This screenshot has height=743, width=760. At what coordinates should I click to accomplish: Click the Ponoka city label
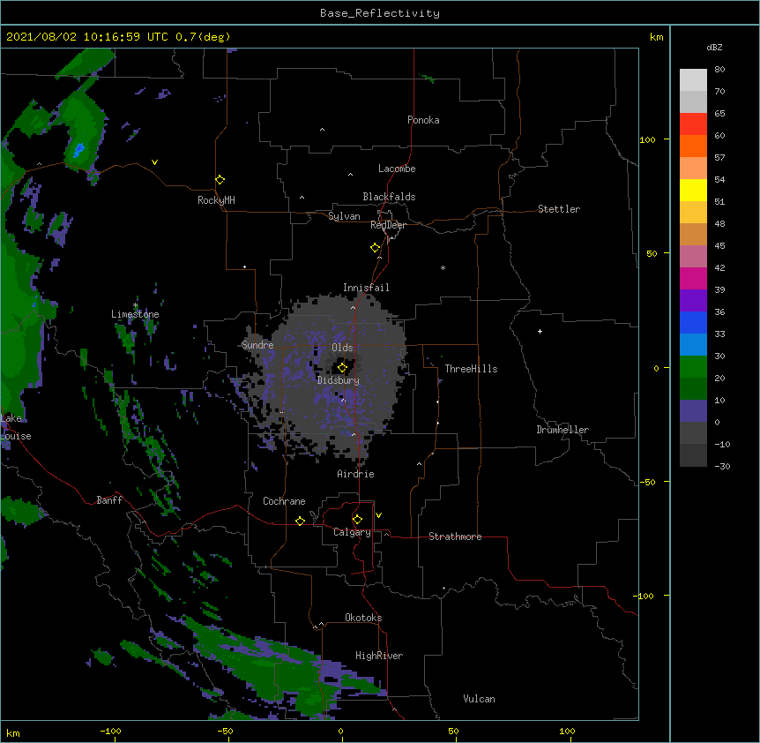tap(423, 120)
